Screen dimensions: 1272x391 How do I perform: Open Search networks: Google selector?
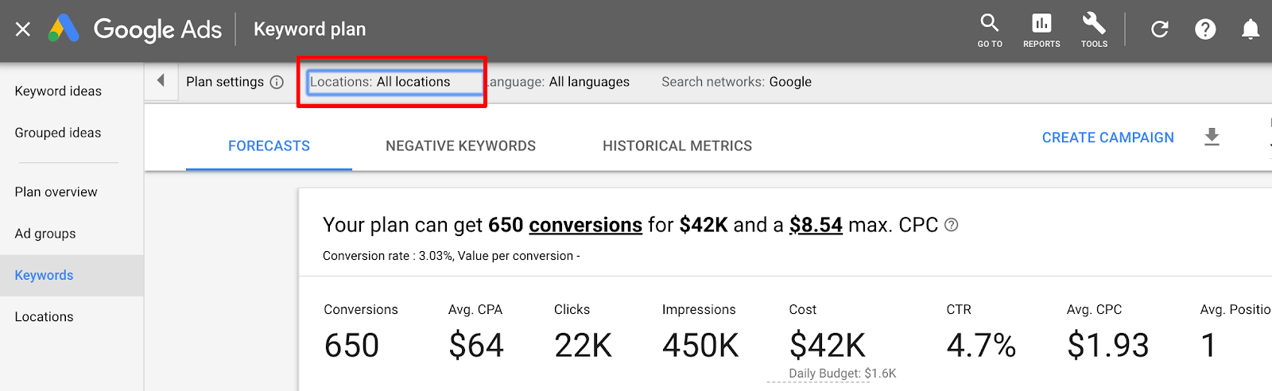[x=736, y=82]
